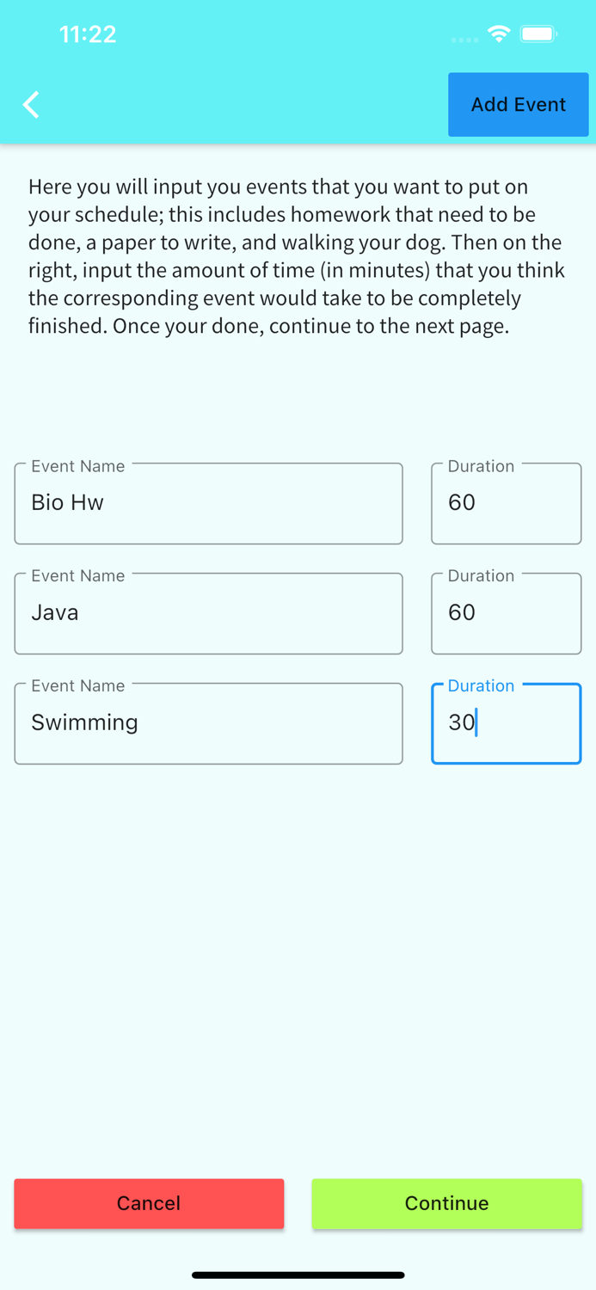Screen dimensions: 596x1290
Task: Tap the 11:22 clock in status bar
Action: tap(88, 34)
